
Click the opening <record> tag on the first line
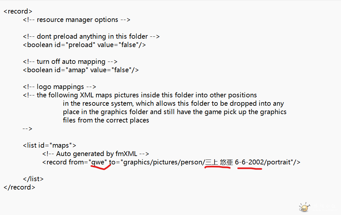18,11
